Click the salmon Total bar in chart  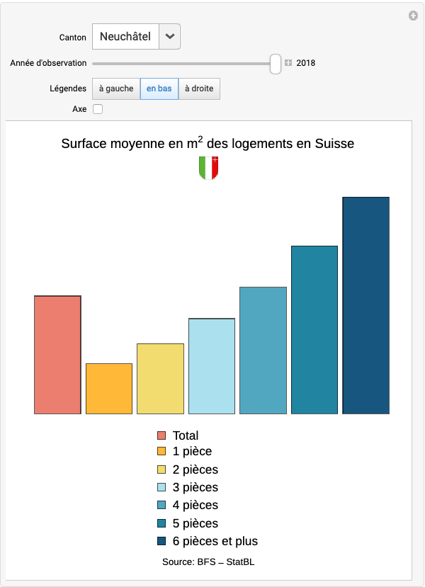pyautogui.click(x=57, y=355)
